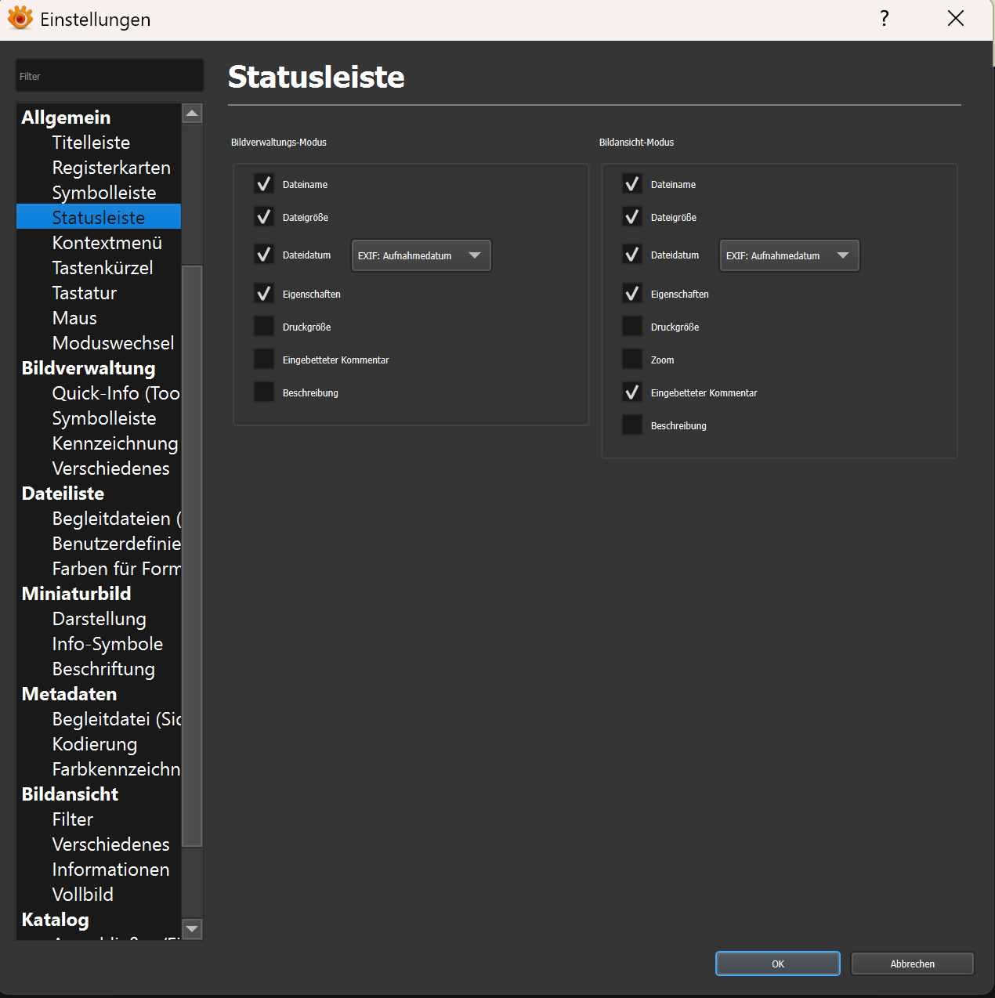Click the help question mark icon
This screenshot has width=995, height=998.
click(884, 19)
